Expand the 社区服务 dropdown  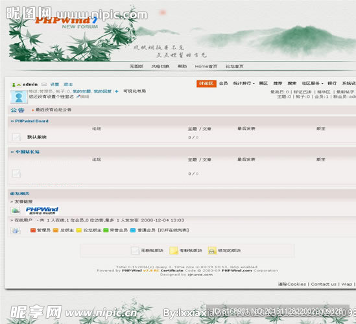click(x=313, y=84)
